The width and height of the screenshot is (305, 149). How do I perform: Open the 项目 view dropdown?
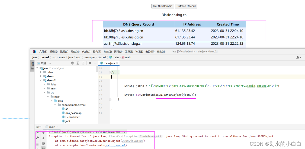(50, 63)
